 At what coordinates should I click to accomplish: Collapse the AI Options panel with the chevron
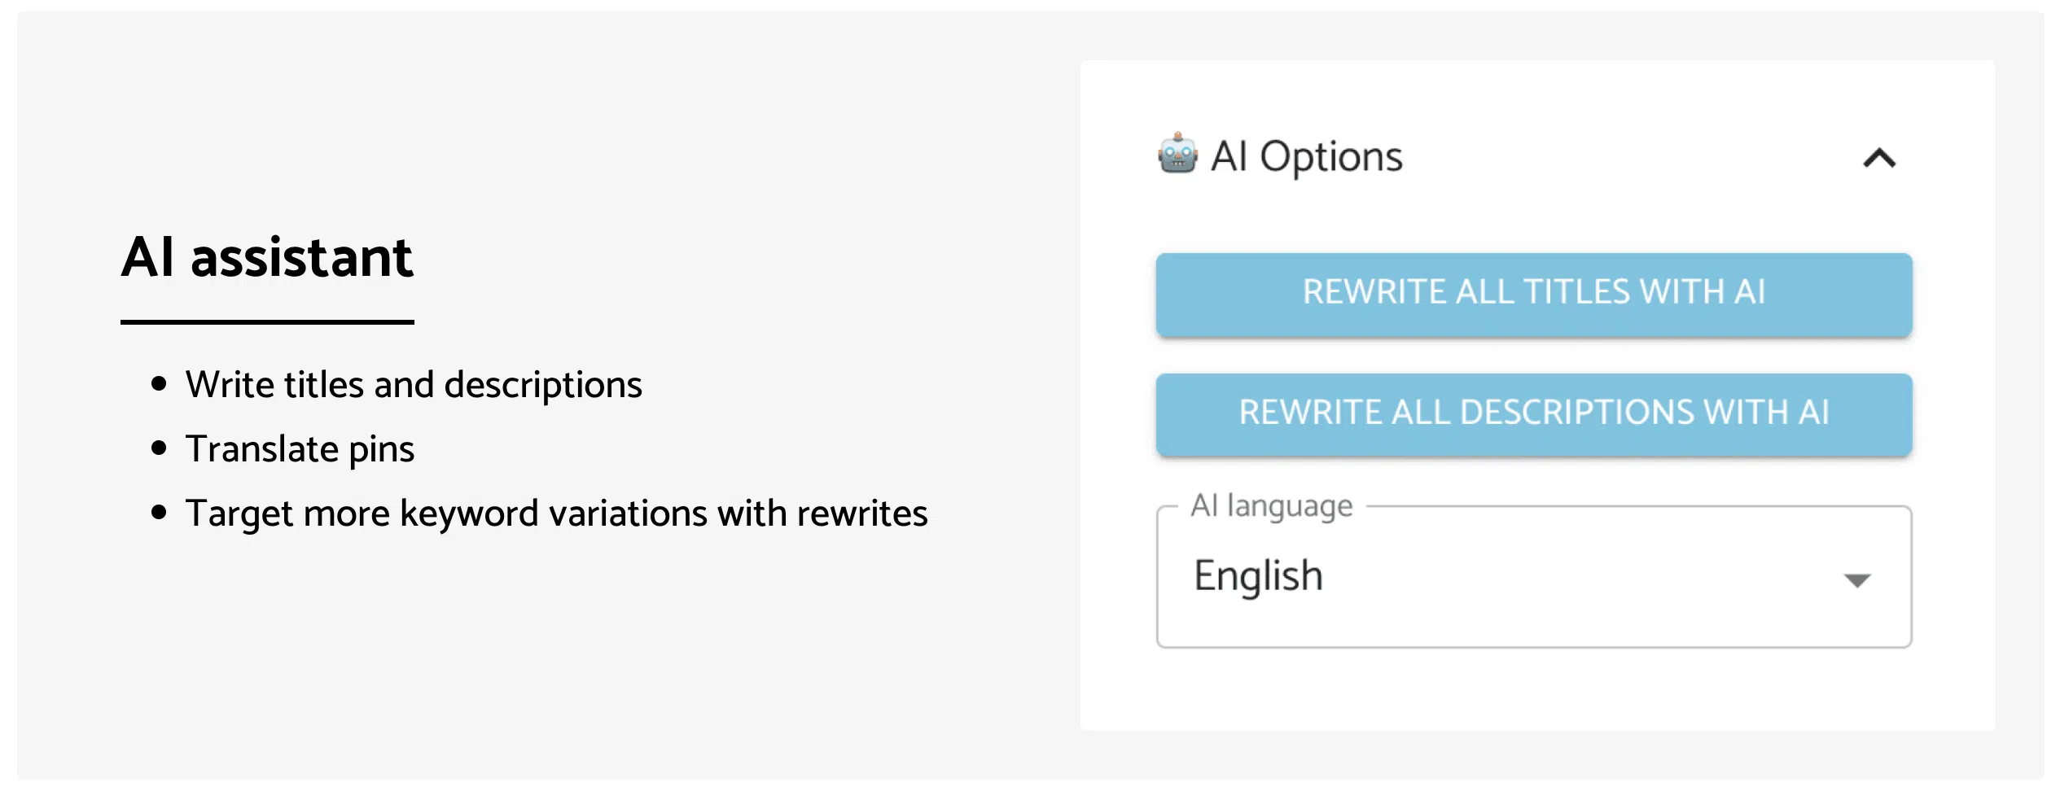1879,158
